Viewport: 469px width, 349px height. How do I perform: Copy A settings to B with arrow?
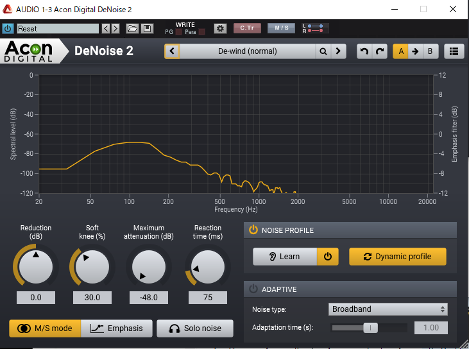pyautogui.click(x=415, y=51)
